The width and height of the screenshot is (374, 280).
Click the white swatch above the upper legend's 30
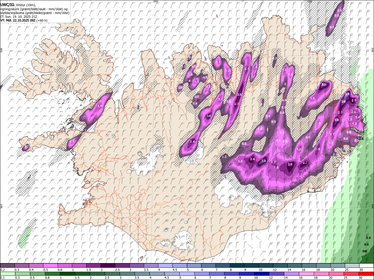[x=366, y=265]
